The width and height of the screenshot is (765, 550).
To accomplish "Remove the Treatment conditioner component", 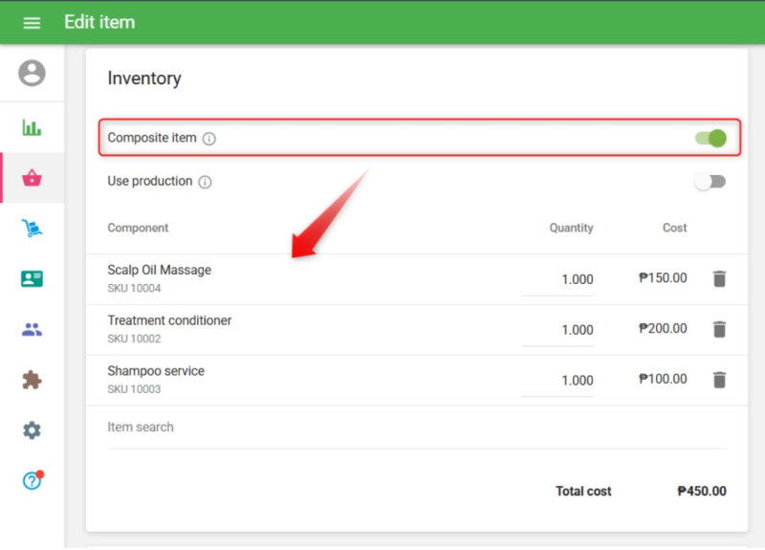I will (x=719, y=329).
